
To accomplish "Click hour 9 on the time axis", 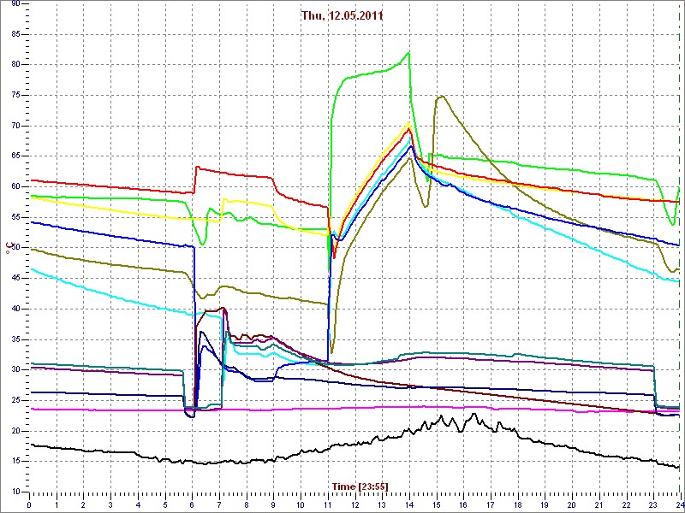I will pyautogui.click(x=273, y=504).
